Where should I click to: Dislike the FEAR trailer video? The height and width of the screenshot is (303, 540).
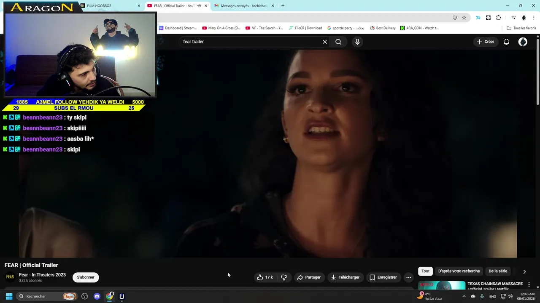point(284,277)
